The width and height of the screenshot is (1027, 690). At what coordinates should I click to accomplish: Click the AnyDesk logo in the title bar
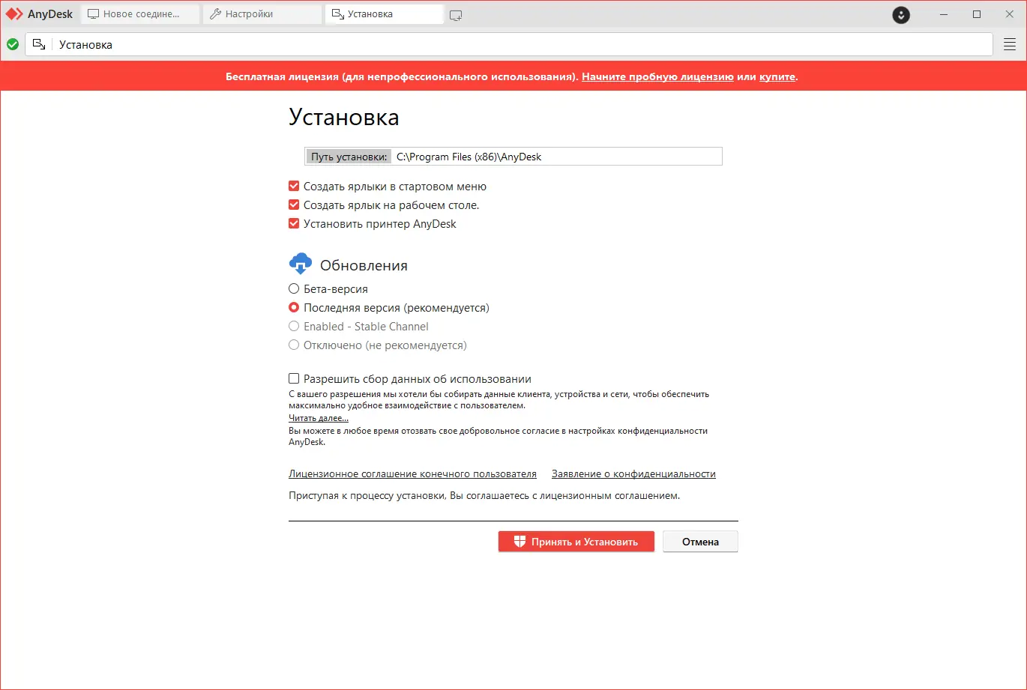pyautogui.click(x=15, y=13)
